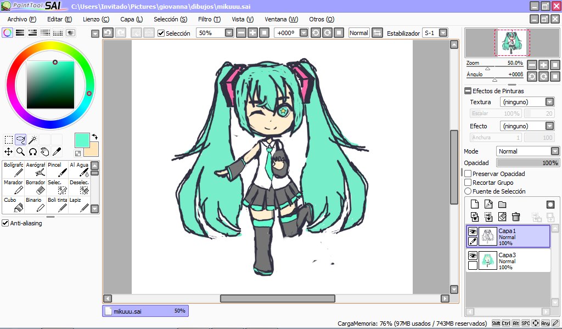562x329 pixels.
Task: Choose the Binario binary pen
Action: [x=35, y=205]
